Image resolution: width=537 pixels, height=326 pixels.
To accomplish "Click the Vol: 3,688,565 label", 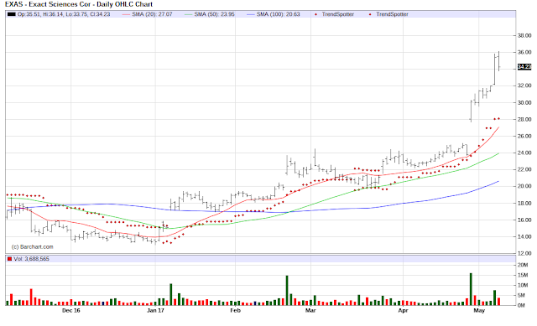I will (x=32, y=259).
